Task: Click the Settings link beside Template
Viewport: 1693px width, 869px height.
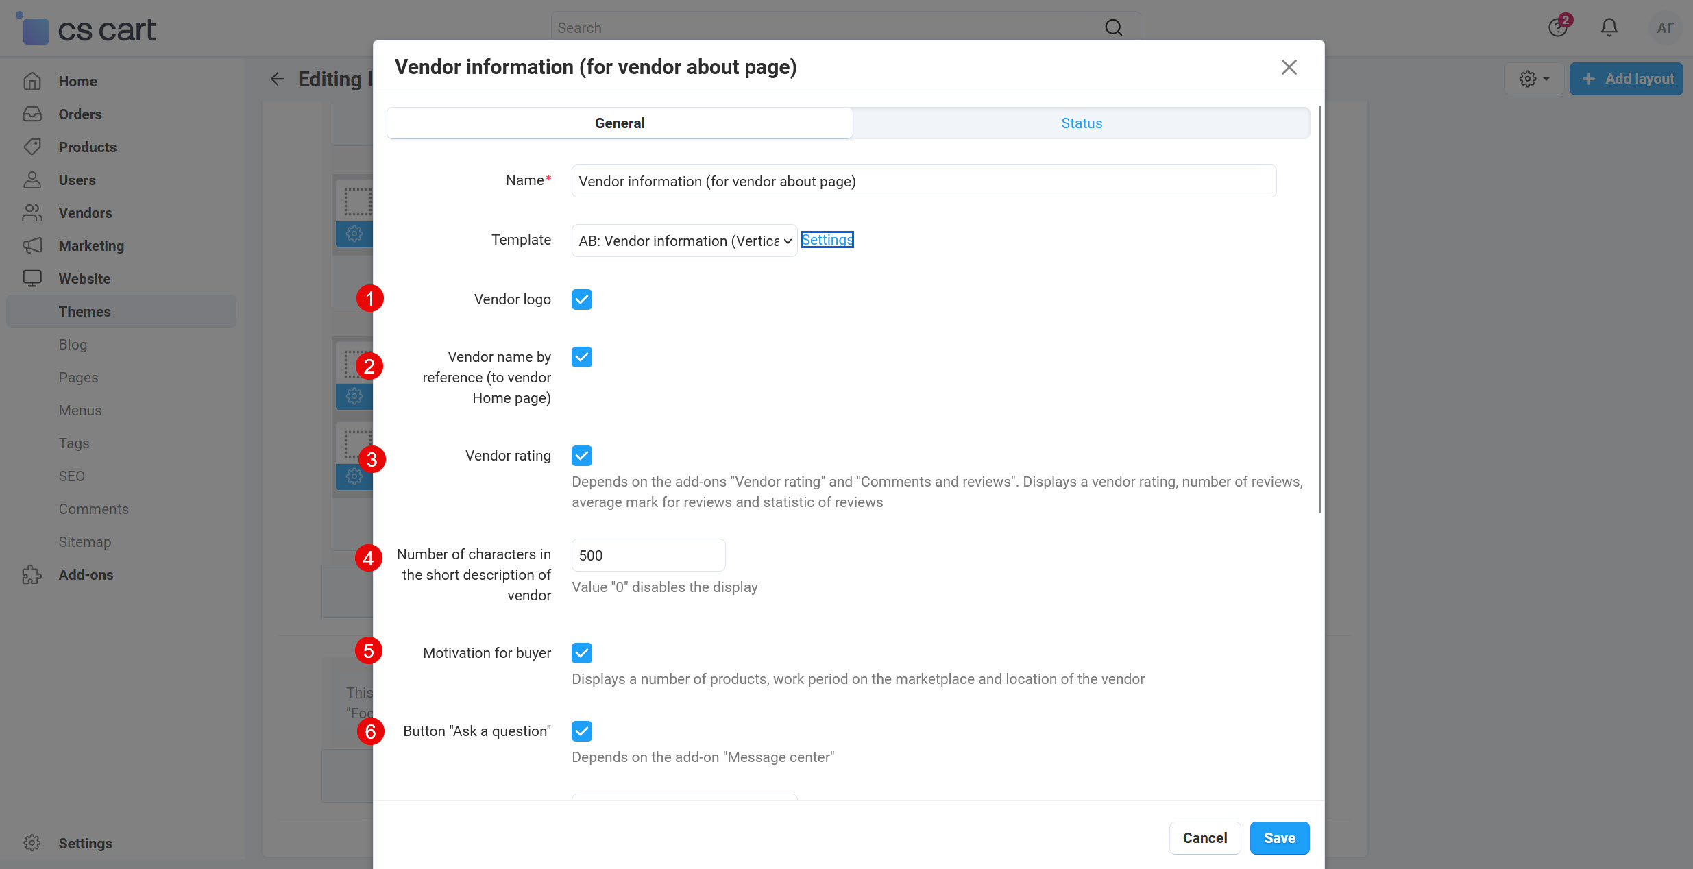Action: 827,240
